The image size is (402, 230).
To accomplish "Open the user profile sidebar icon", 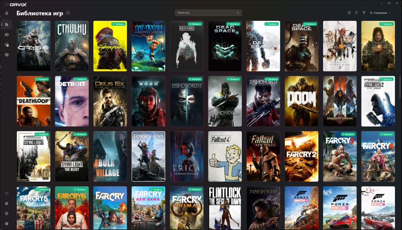I will tap(7, 13).
